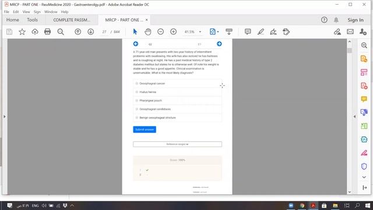Click the Stamp tool icon
The width and height of the screenshot is (373, 210).
[x=286, y=32]
